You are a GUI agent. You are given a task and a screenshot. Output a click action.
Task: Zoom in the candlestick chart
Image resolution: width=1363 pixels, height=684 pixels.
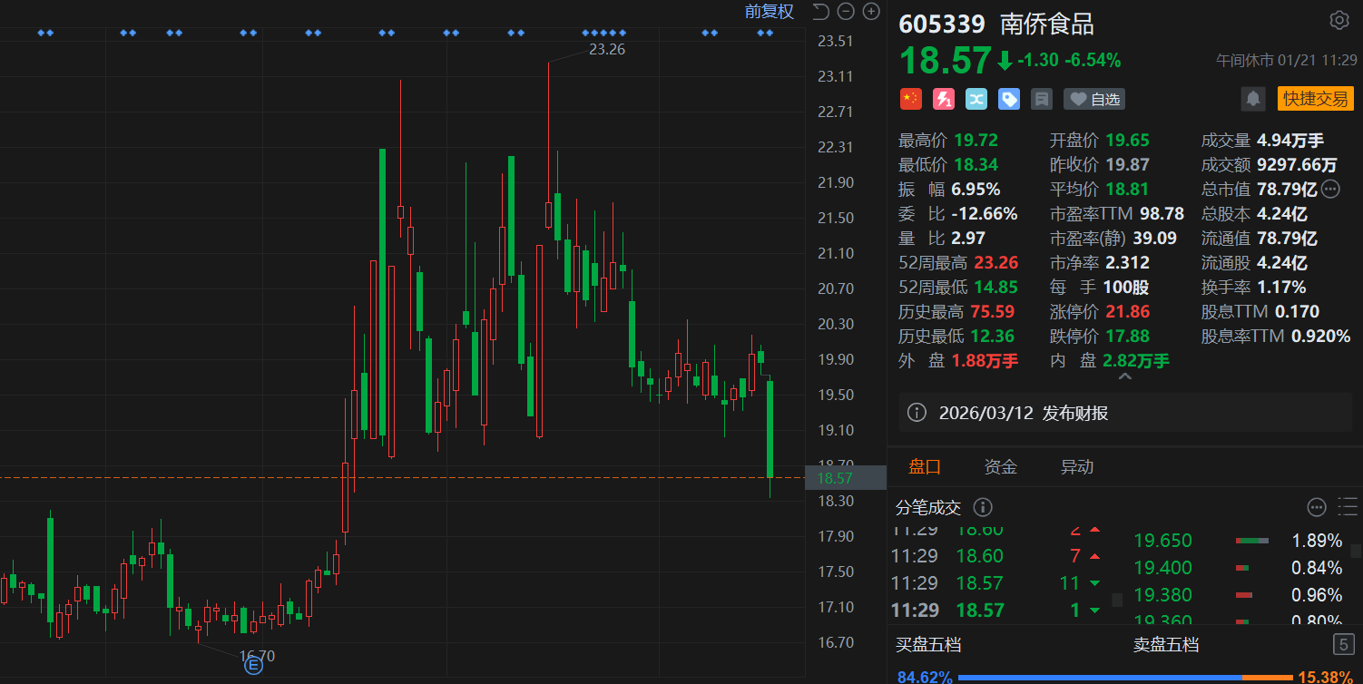(x=871, y=12)
